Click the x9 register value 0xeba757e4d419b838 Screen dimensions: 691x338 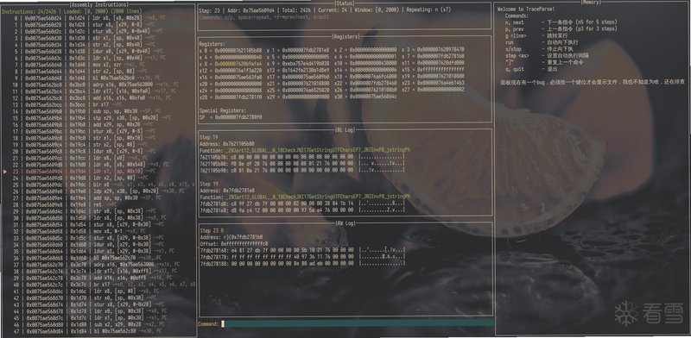tap(306, 64)
